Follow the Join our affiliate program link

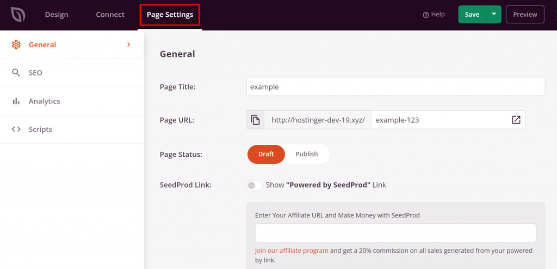[292, 251]
